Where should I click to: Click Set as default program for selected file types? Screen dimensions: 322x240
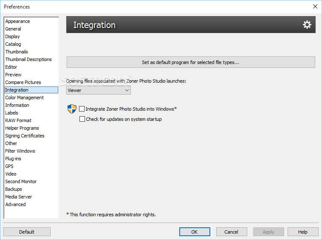point(191,62)
